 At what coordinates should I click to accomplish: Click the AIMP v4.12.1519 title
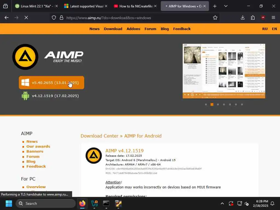[x=124, y=151]
